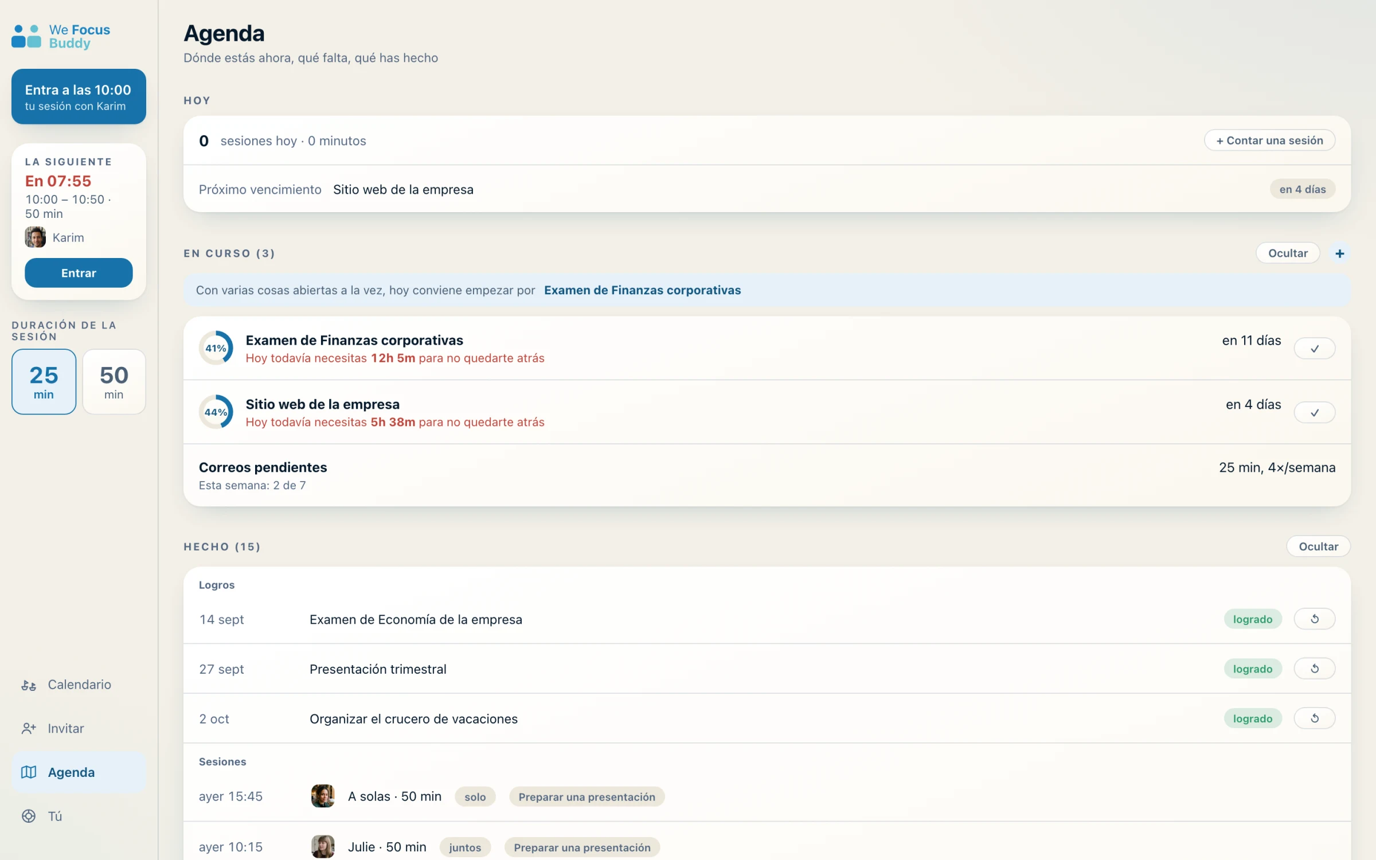Click logrado badge for Examen de Economía
Viewport: 1376px width, 860px height.
1253,619
